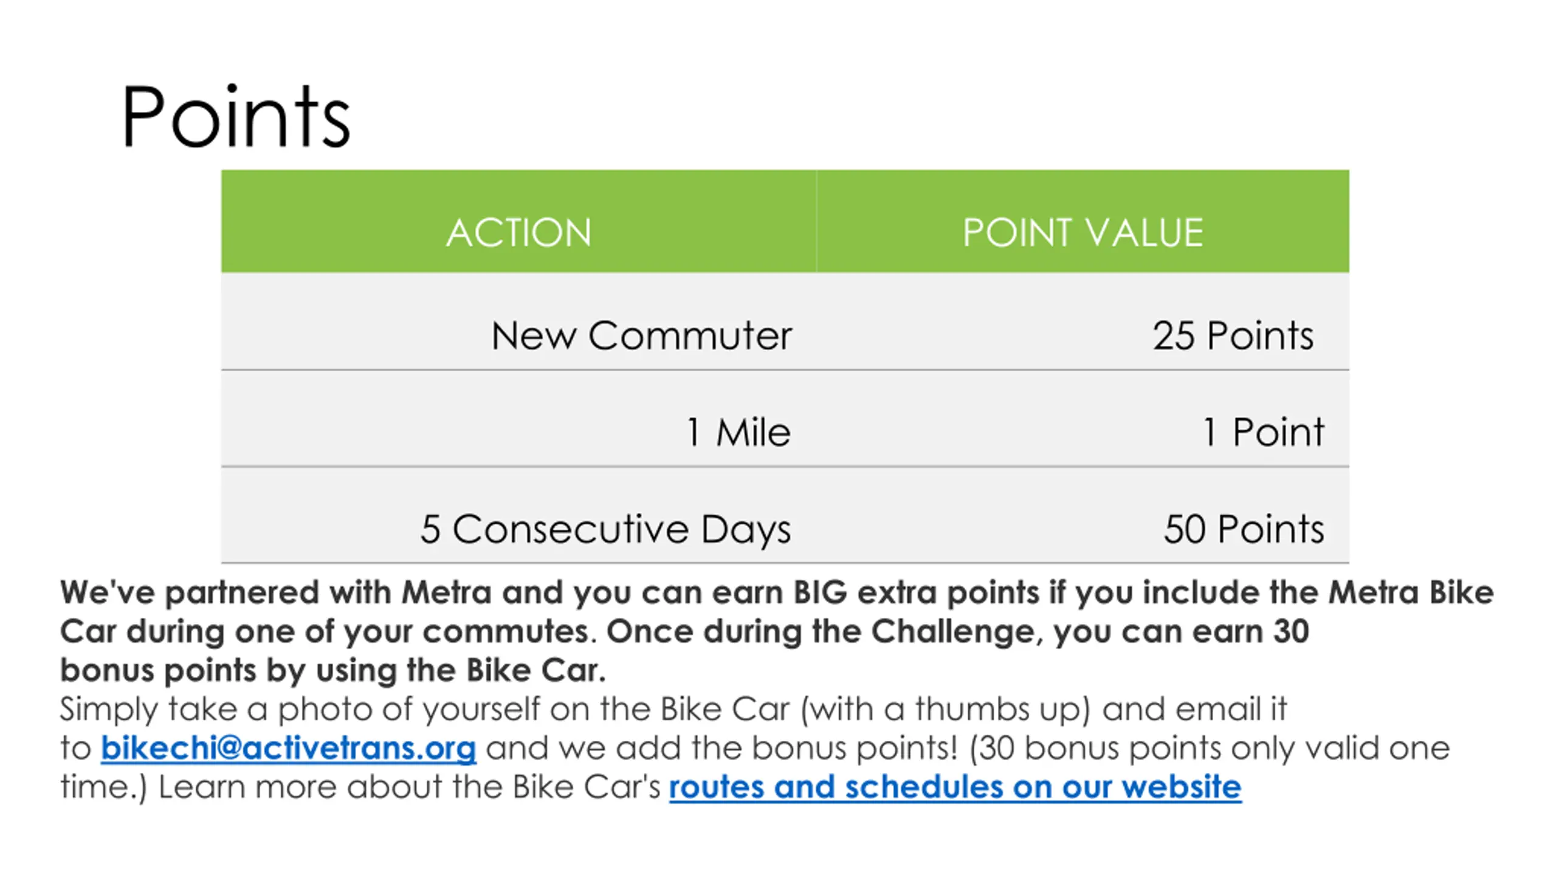The height and width of the screenshot is (875, 1556).
Task: Click the "We've partnered with Metra" bold line
Action: click(777, 592)
